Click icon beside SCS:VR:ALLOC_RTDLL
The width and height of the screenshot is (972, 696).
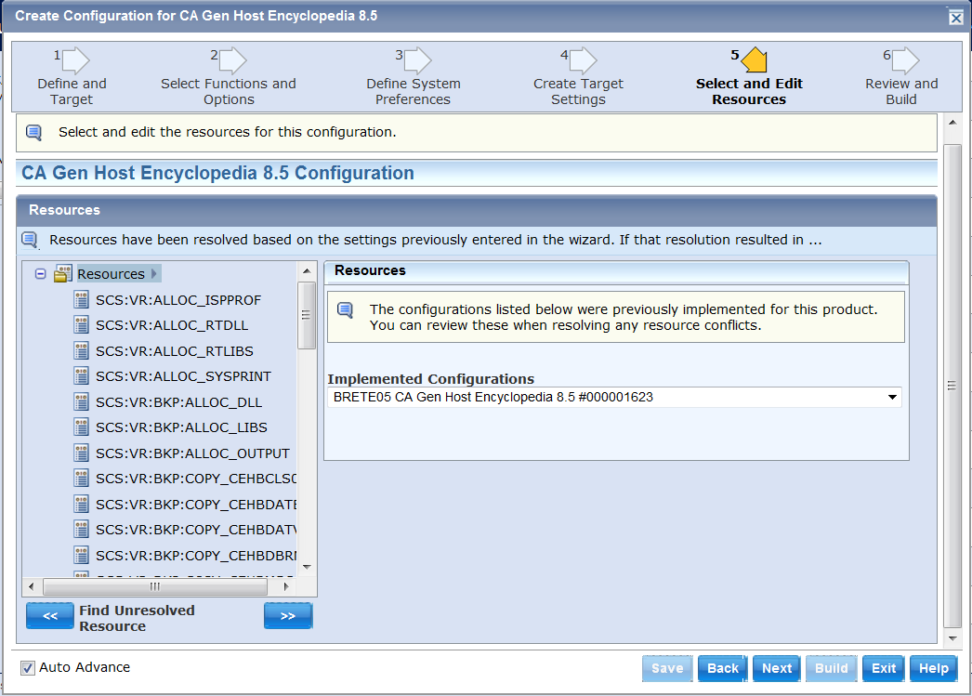[x=81, y=325]
